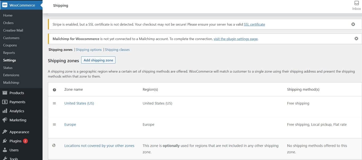Screen dimensions: 362x160
Task: Click the Shipping page title at top
Action: 61,5
